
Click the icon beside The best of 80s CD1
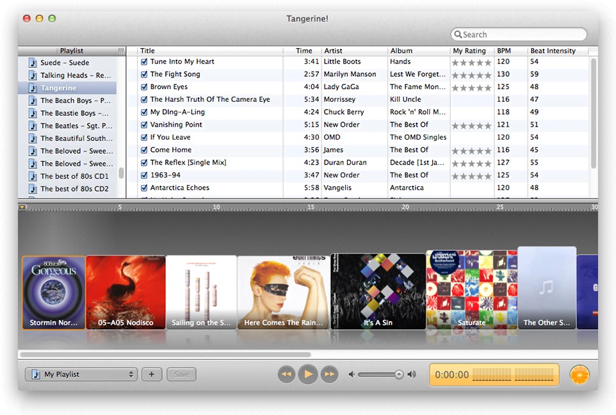click(x=33, y=176)
